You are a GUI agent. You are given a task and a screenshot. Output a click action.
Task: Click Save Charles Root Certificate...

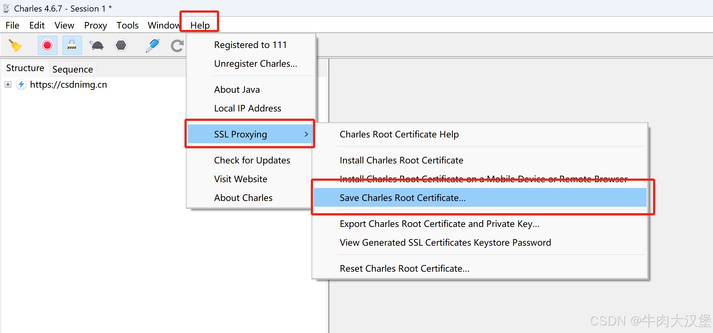[480, 197]
